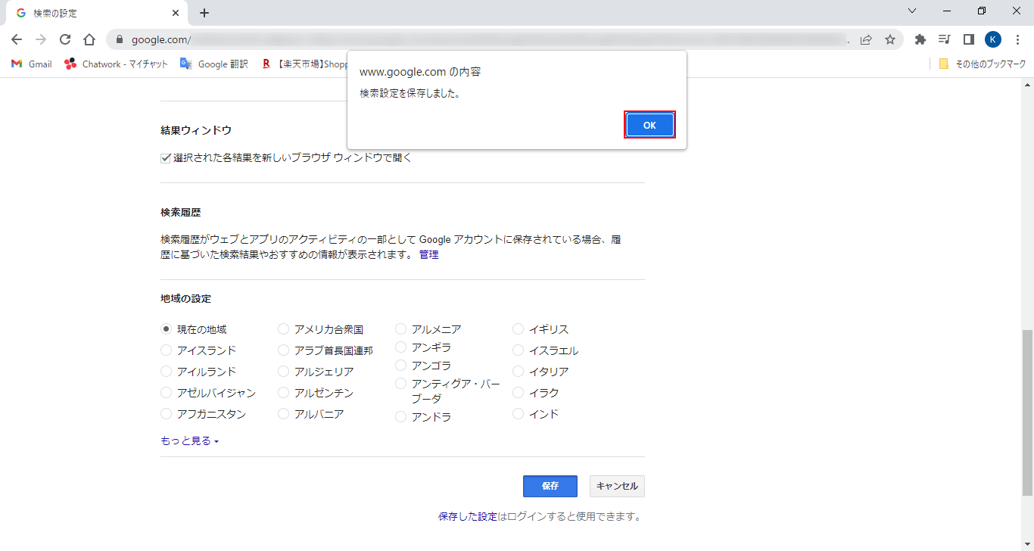The height and width of the screenshot is (551, 1034).
Task: Select アイルランド as region
Action: [166, 372]
